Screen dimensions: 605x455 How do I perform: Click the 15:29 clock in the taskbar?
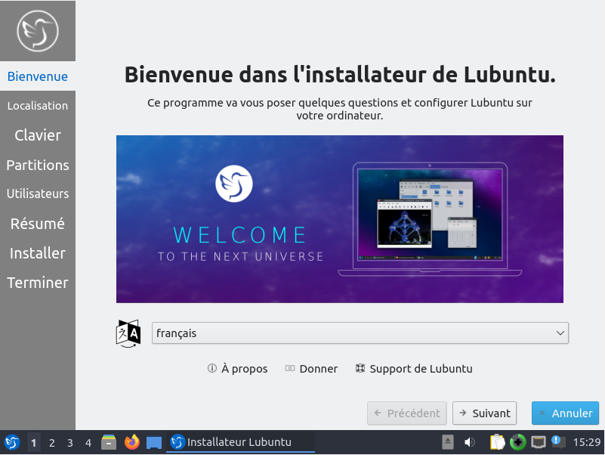[x=586, y=442]
